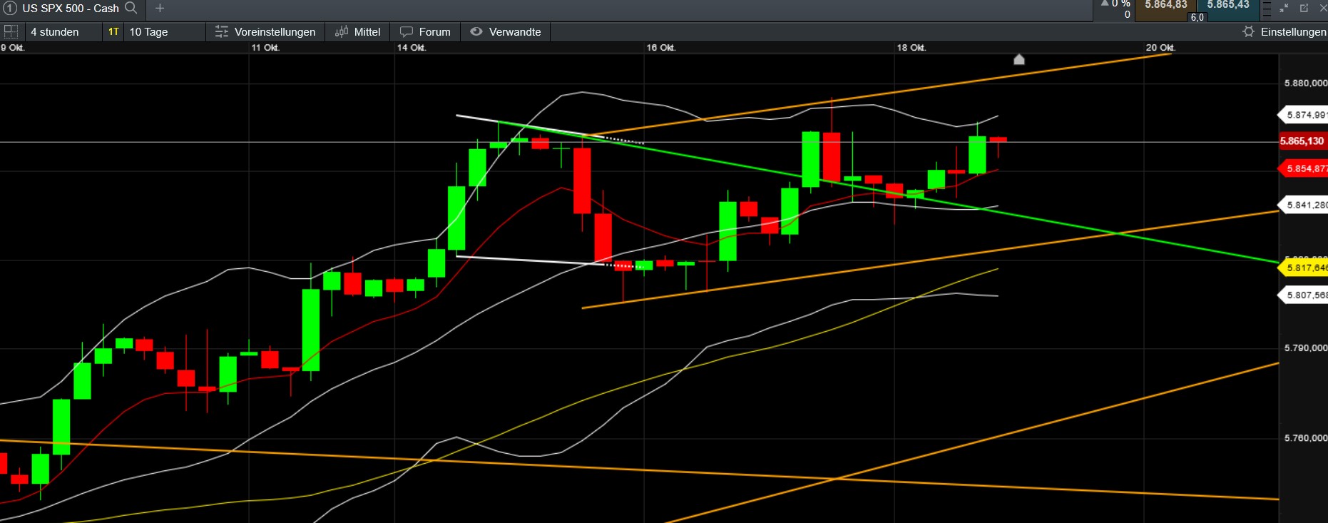Screen dimensions: 1328x523
Task: Click the shrink chart arrows icon
Action: pos(1284,8)
